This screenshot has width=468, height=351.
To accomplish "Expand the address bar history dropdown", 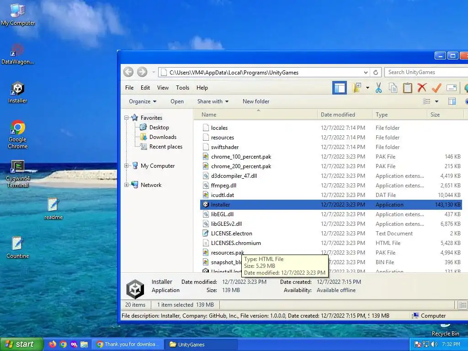I will 366,72.
